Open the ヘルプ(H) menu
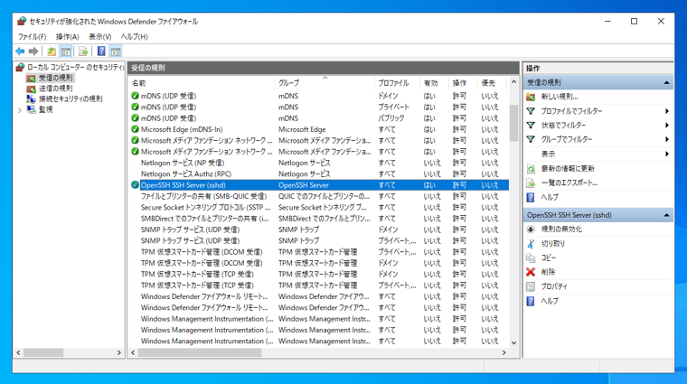 pyautogui.click(x=134, y=37)
